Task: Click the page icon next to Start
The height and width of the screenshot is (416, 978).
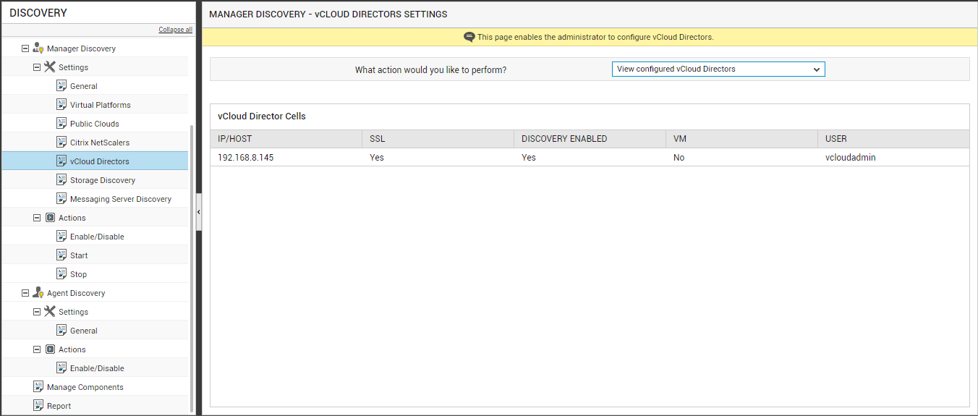Action: tap(61, 255)
